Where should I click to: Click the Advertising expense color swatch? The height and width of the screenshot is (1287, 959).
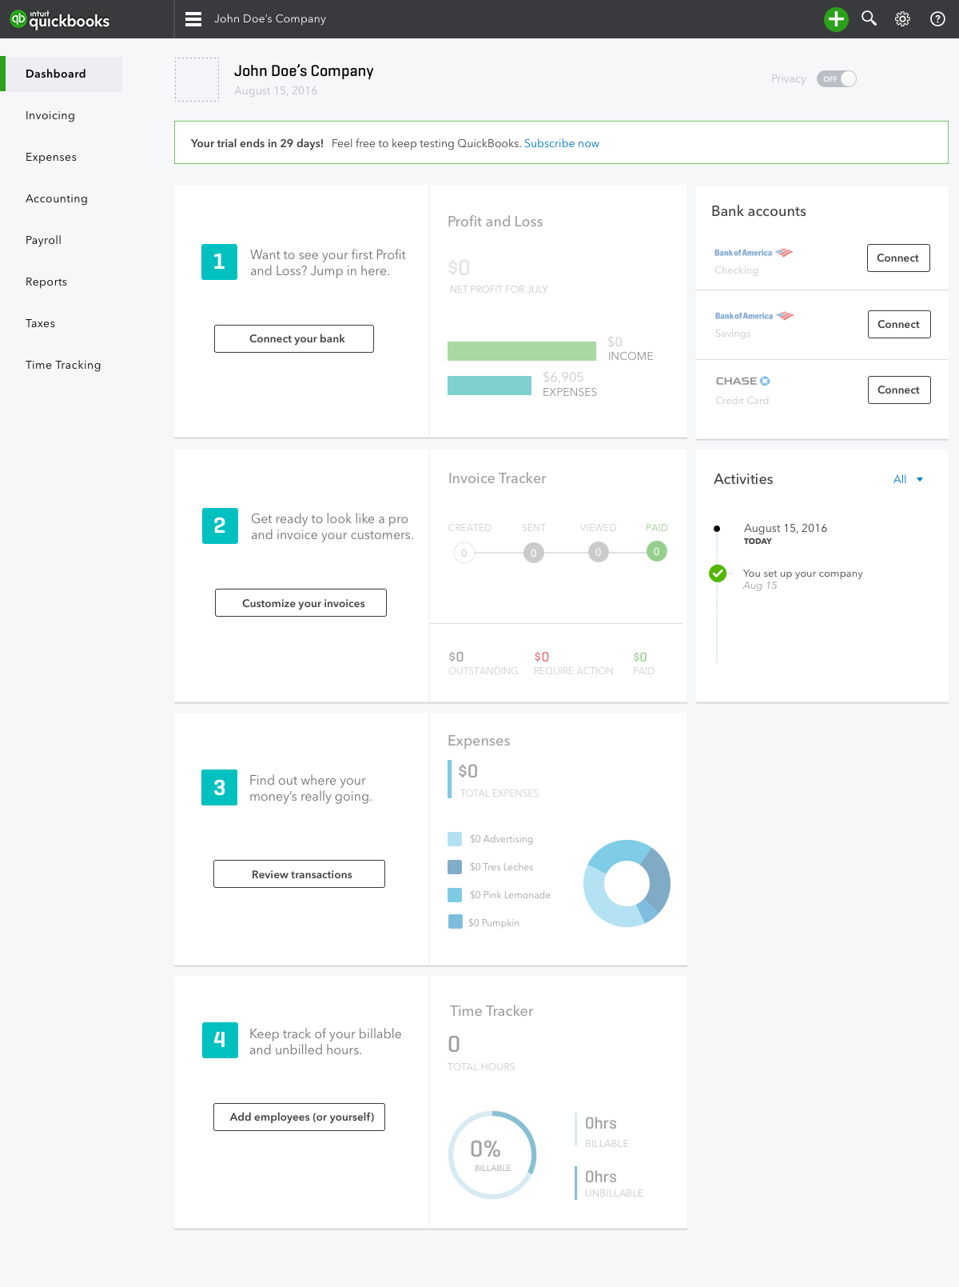coord(455,839)
